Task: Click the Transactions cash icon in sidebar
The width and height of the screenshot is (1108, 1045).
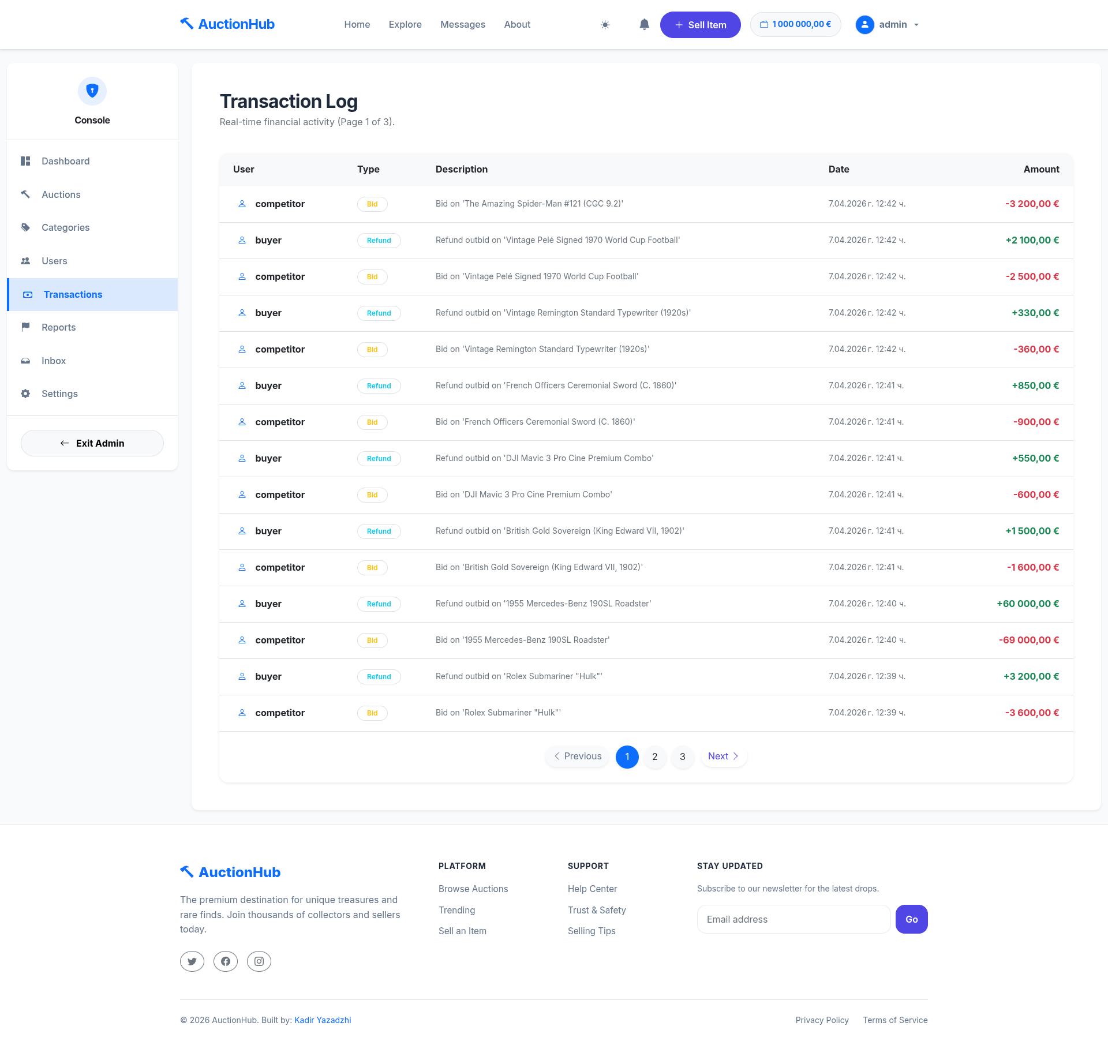Action: click(x=28, y=294)
